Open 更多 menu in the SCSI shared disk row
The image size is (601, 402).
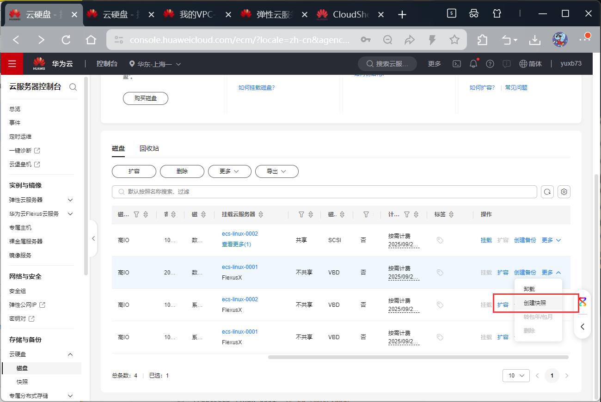click(x=552, y=240)
